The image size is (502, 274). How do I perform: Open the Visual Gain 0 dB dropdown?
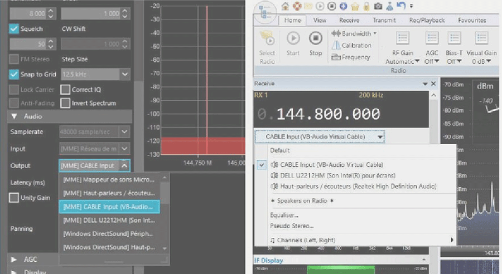[481, 61]
